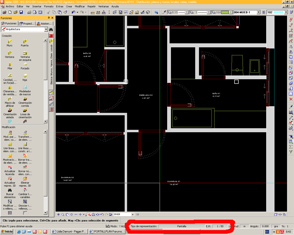Click the Modificación palette scrollbar up arrow
Screen dimensions: 294x235
coord(45,131)
